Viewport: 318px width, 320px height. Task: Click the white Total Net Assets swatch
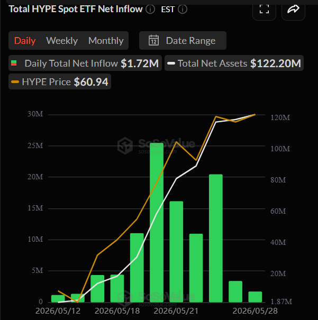click(x=171, y=63)
